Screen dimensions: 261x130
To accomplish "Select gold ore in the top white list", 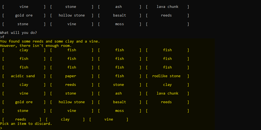I will point(24,15).
